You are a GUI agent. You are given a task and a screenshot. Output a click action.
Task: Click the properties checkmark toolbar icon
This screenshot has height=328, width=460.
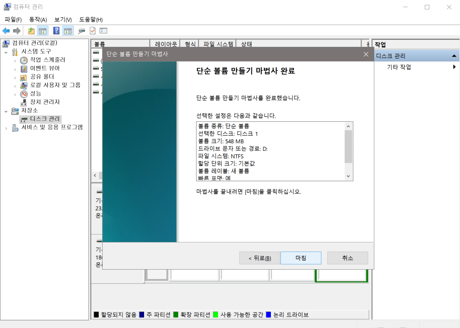tap(92, 30)
